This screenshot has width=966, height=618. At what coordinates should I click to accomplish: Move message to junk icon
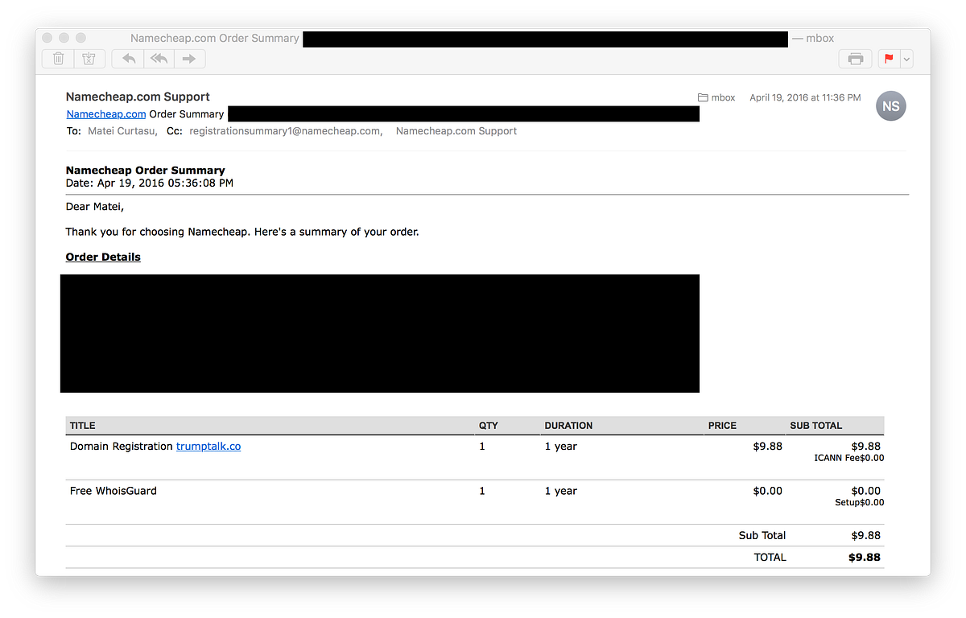(89, 59)
